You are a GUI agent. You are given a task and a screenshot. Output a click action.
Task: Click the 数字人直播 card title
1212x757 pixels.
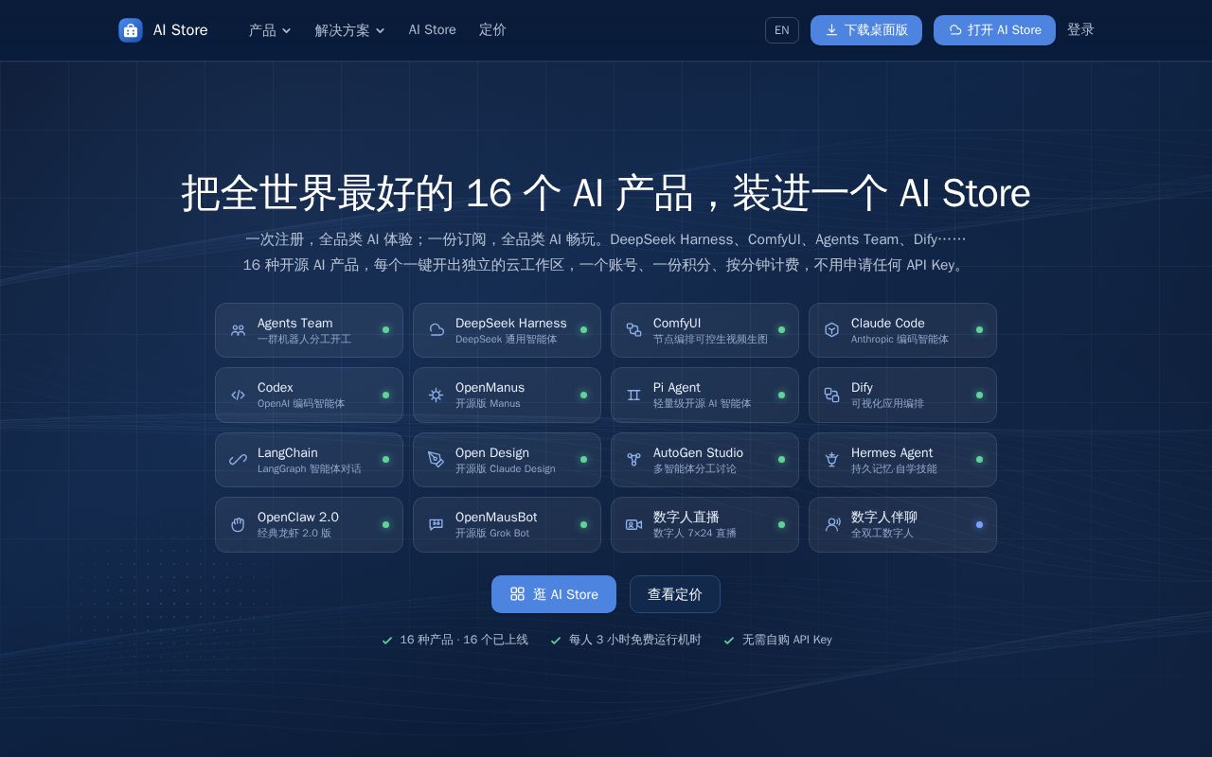686,518
